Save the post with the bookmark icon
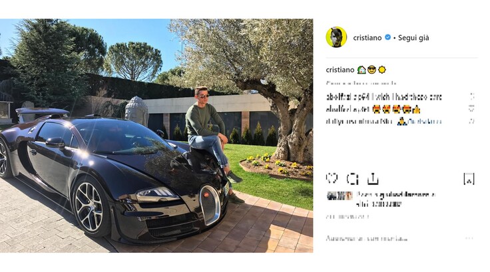Image resolution: width=490 pixels, height=272 pixels. click(x=469, y=179)
